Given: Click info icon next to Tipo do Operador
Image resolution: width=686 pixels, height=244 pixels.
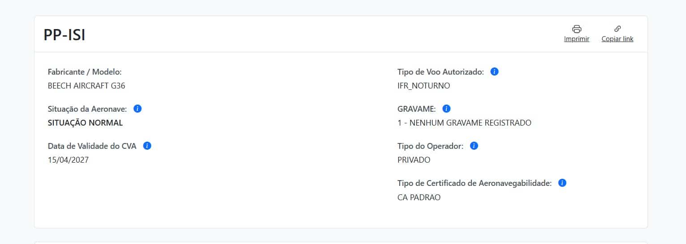Looking at the screenshot, I should (x=474, y=146).
